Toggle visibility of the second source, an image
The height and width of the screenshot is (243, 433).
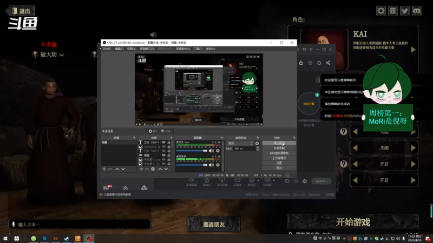(164, 146)
